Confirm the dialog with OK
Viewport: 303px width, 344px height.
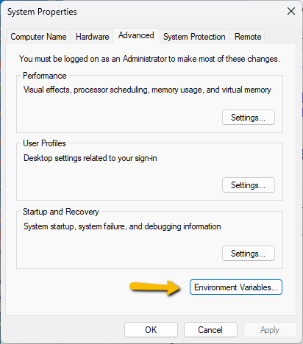[x=151, y=330]
